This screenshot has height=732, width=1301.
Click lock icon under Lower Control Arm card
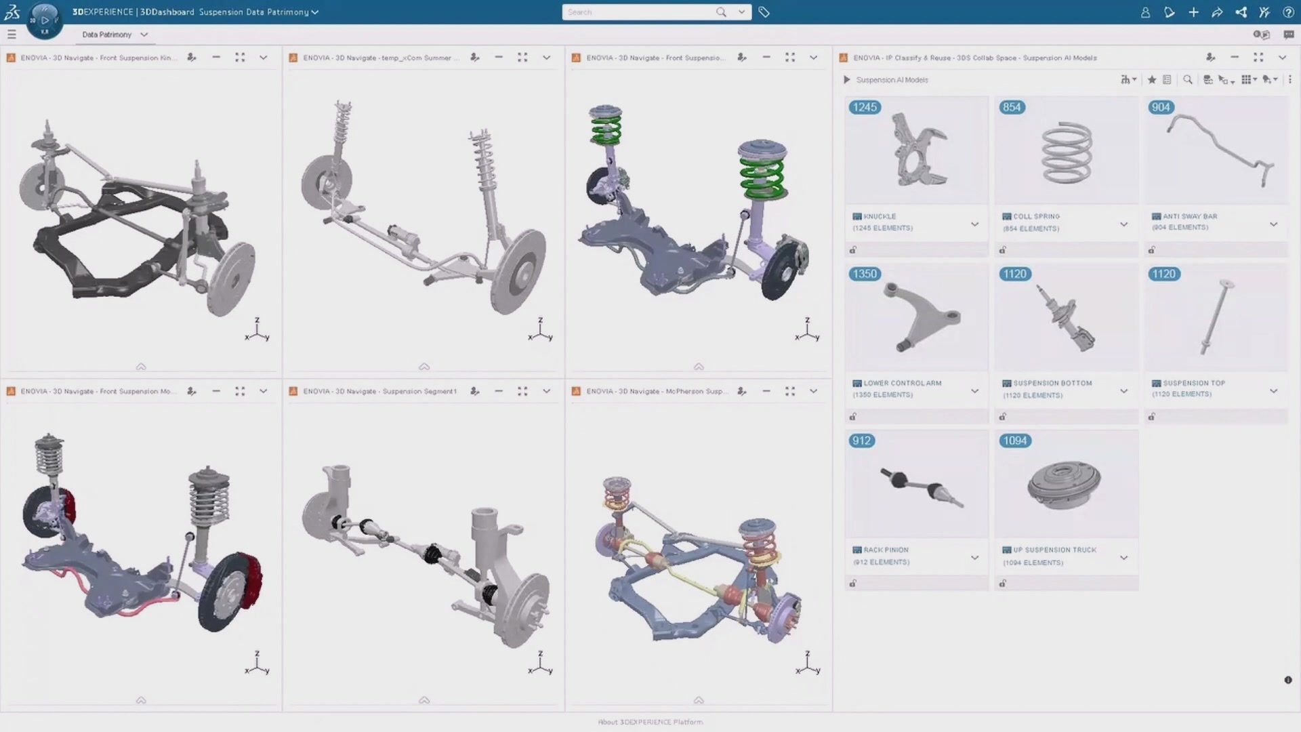[x=853, y=417]
